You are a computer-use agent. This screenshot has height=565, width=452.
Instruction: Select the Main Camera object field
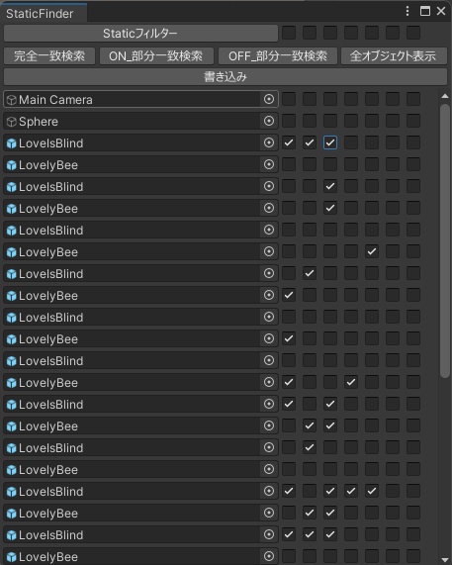140,99
